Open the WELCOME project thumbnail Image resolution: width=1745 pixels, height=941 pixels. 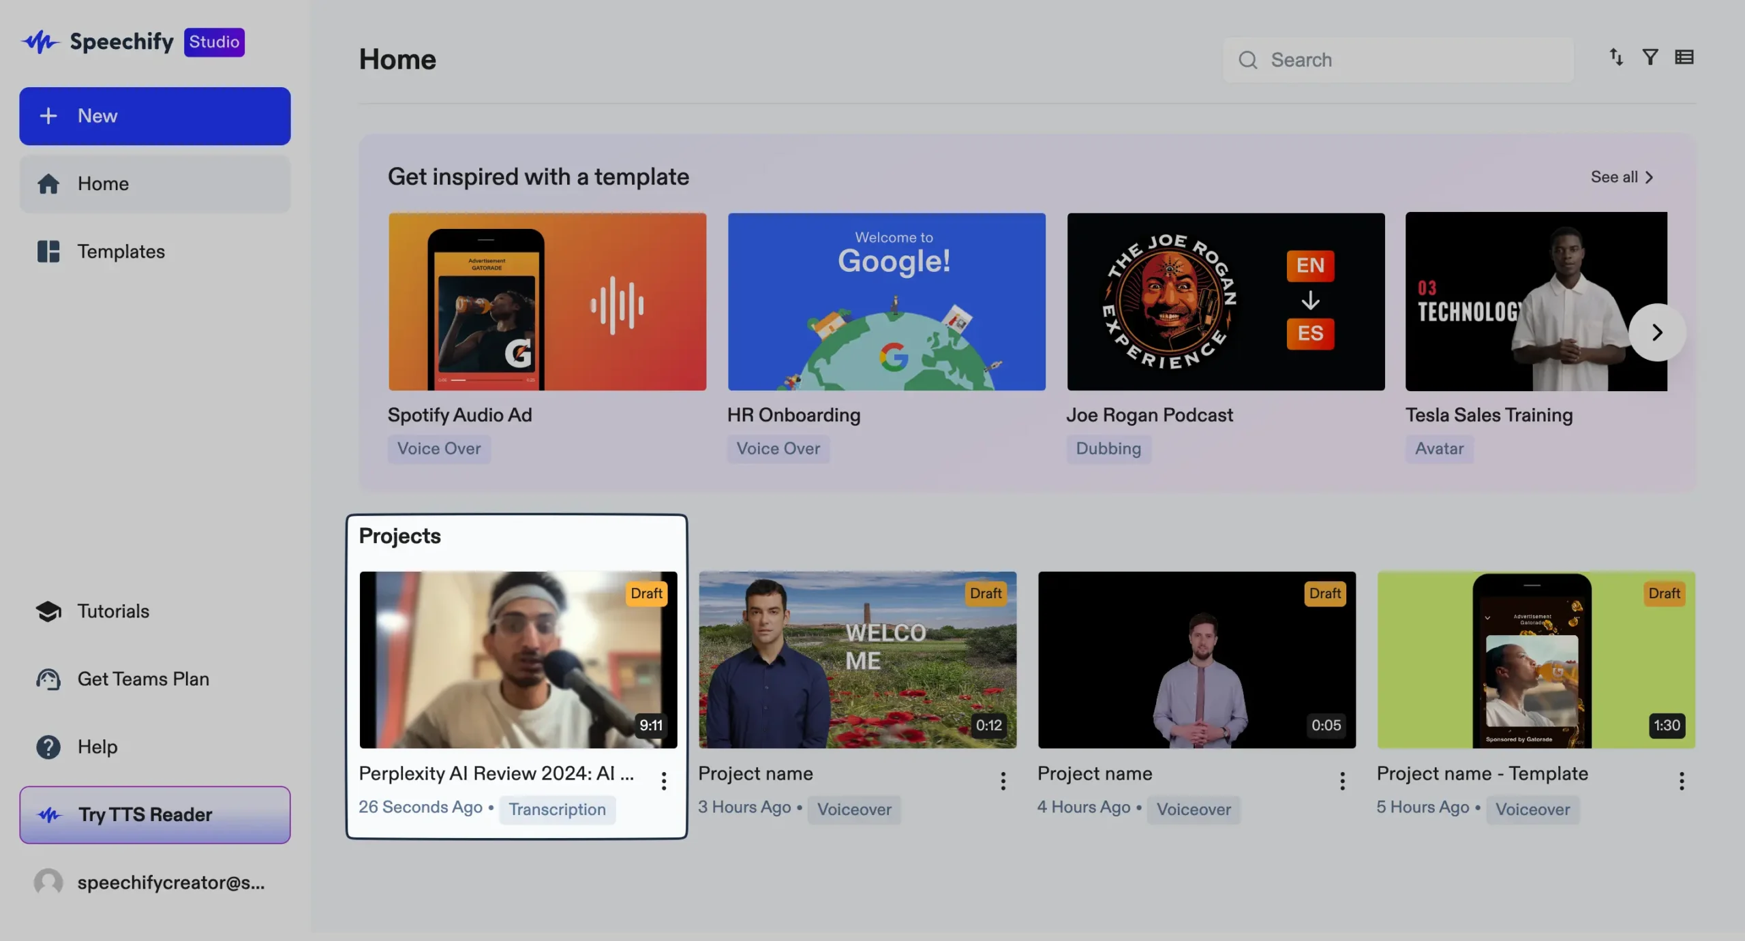(x=858, y=660)
